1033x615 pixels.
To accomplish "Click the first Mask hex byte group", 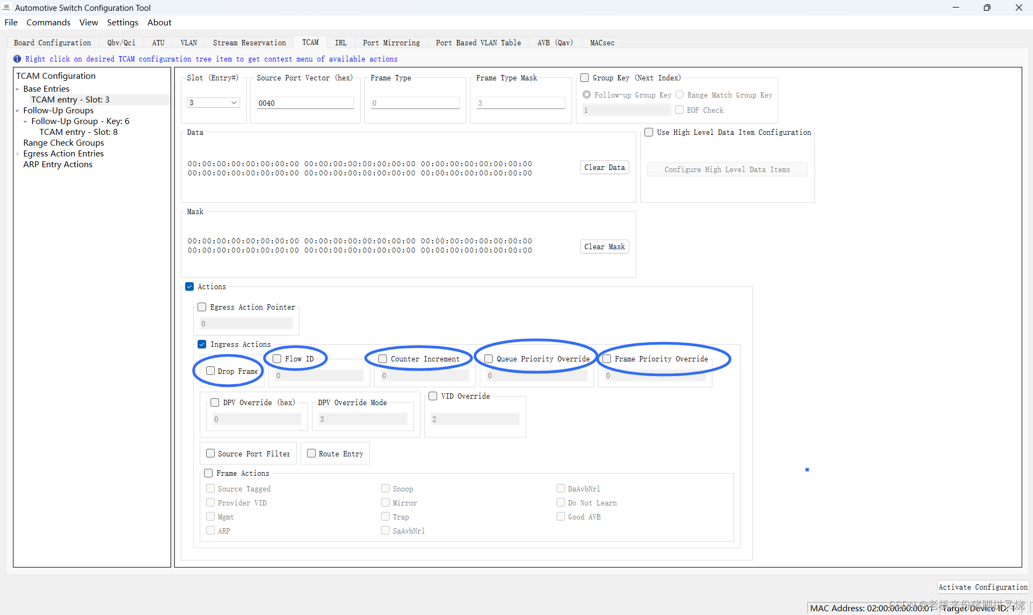I will 243,241.
